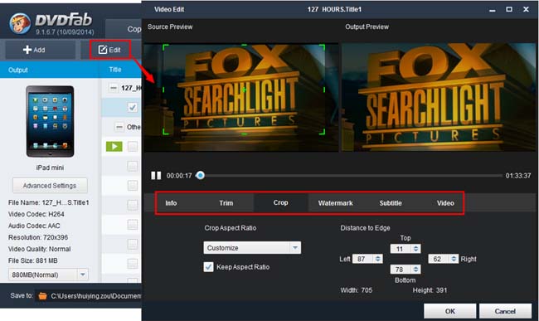Click the Width: 705 value text
539x321 pixels.
356,290
